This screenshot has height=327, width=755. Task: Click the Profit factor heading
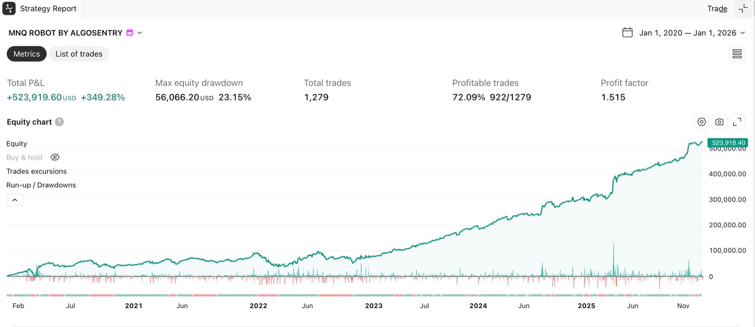point(624,83)
